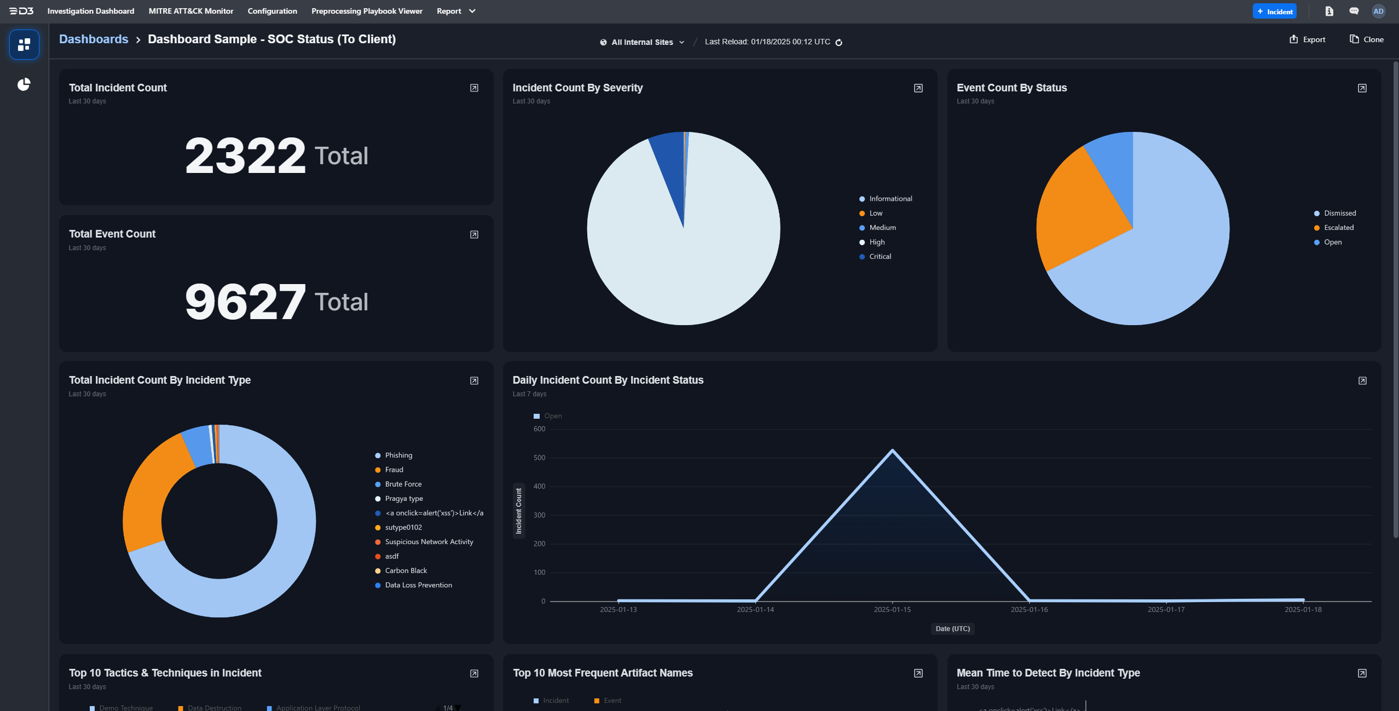Click the + Incident button

tap(1274, 11)
